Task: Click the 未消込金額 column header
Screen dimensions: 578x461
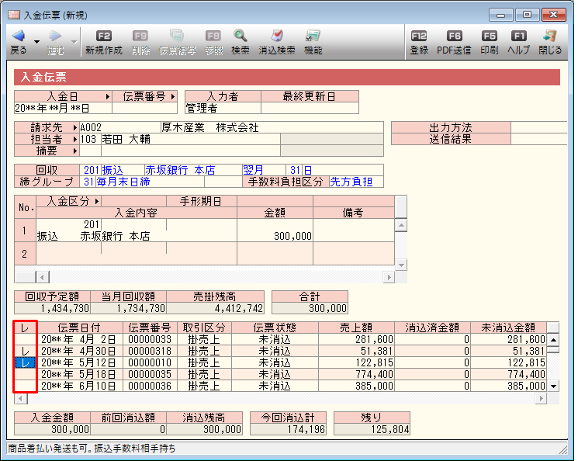Action: click(x=508, y=328)
